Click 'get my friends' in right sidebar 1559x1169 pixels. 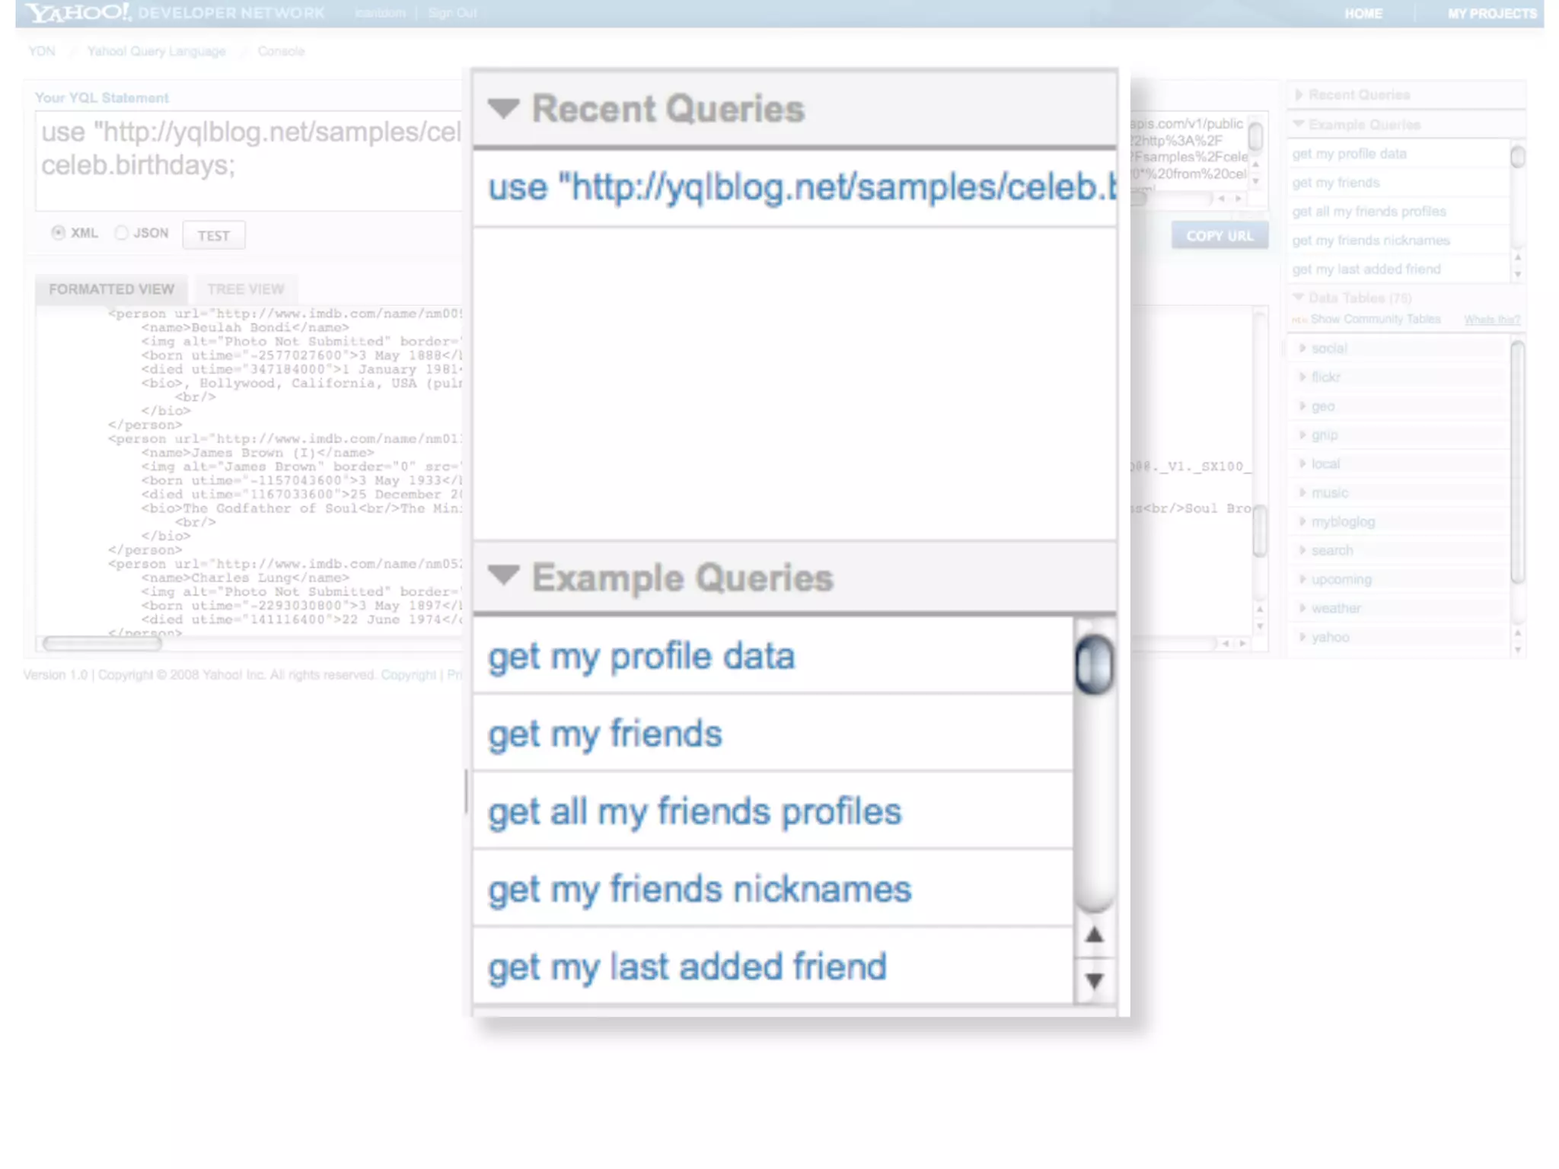(1335, 183)
